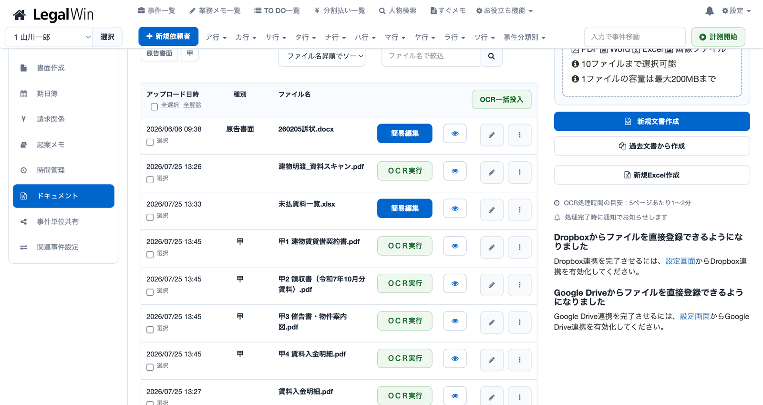This screenshot has width=763, height=405.
Task: Click the 入力で事件移動 field
Action: [x=635, y=37]
